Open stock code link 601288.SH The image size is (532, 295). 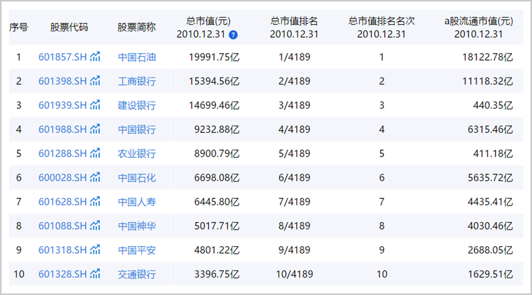[x=62, y=153]
